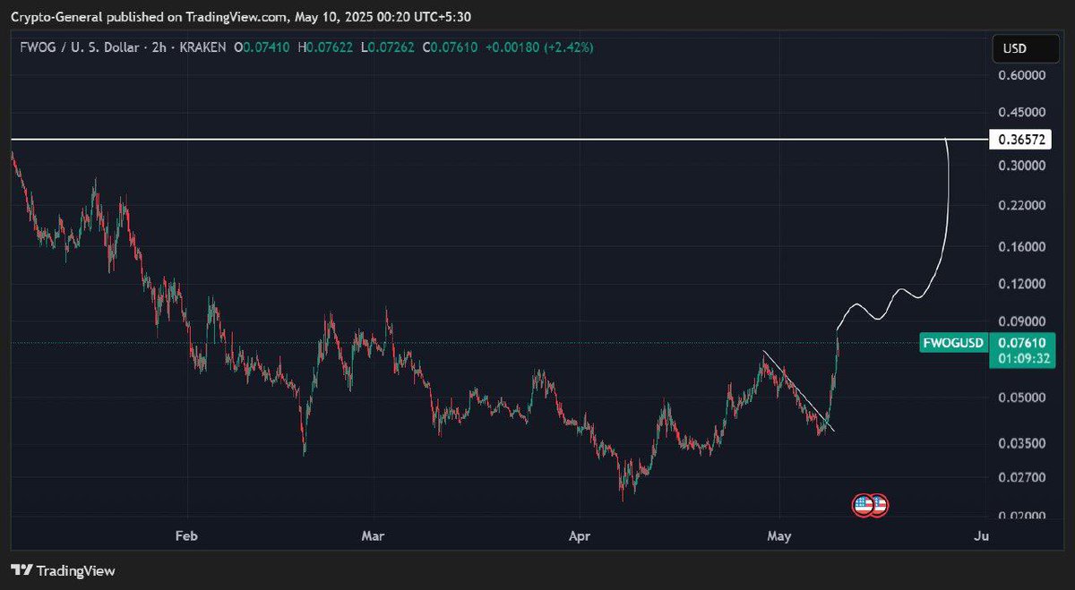
Task: Click the 0.02700 price axis label
Action: (1020, 477)
